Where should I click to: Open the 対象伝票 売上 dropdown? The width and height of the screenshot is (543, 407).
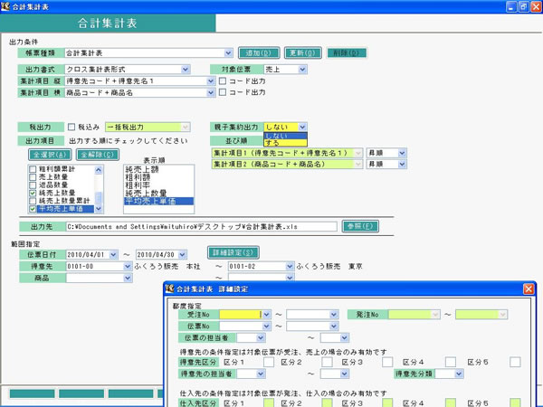[x=302, y=70]
